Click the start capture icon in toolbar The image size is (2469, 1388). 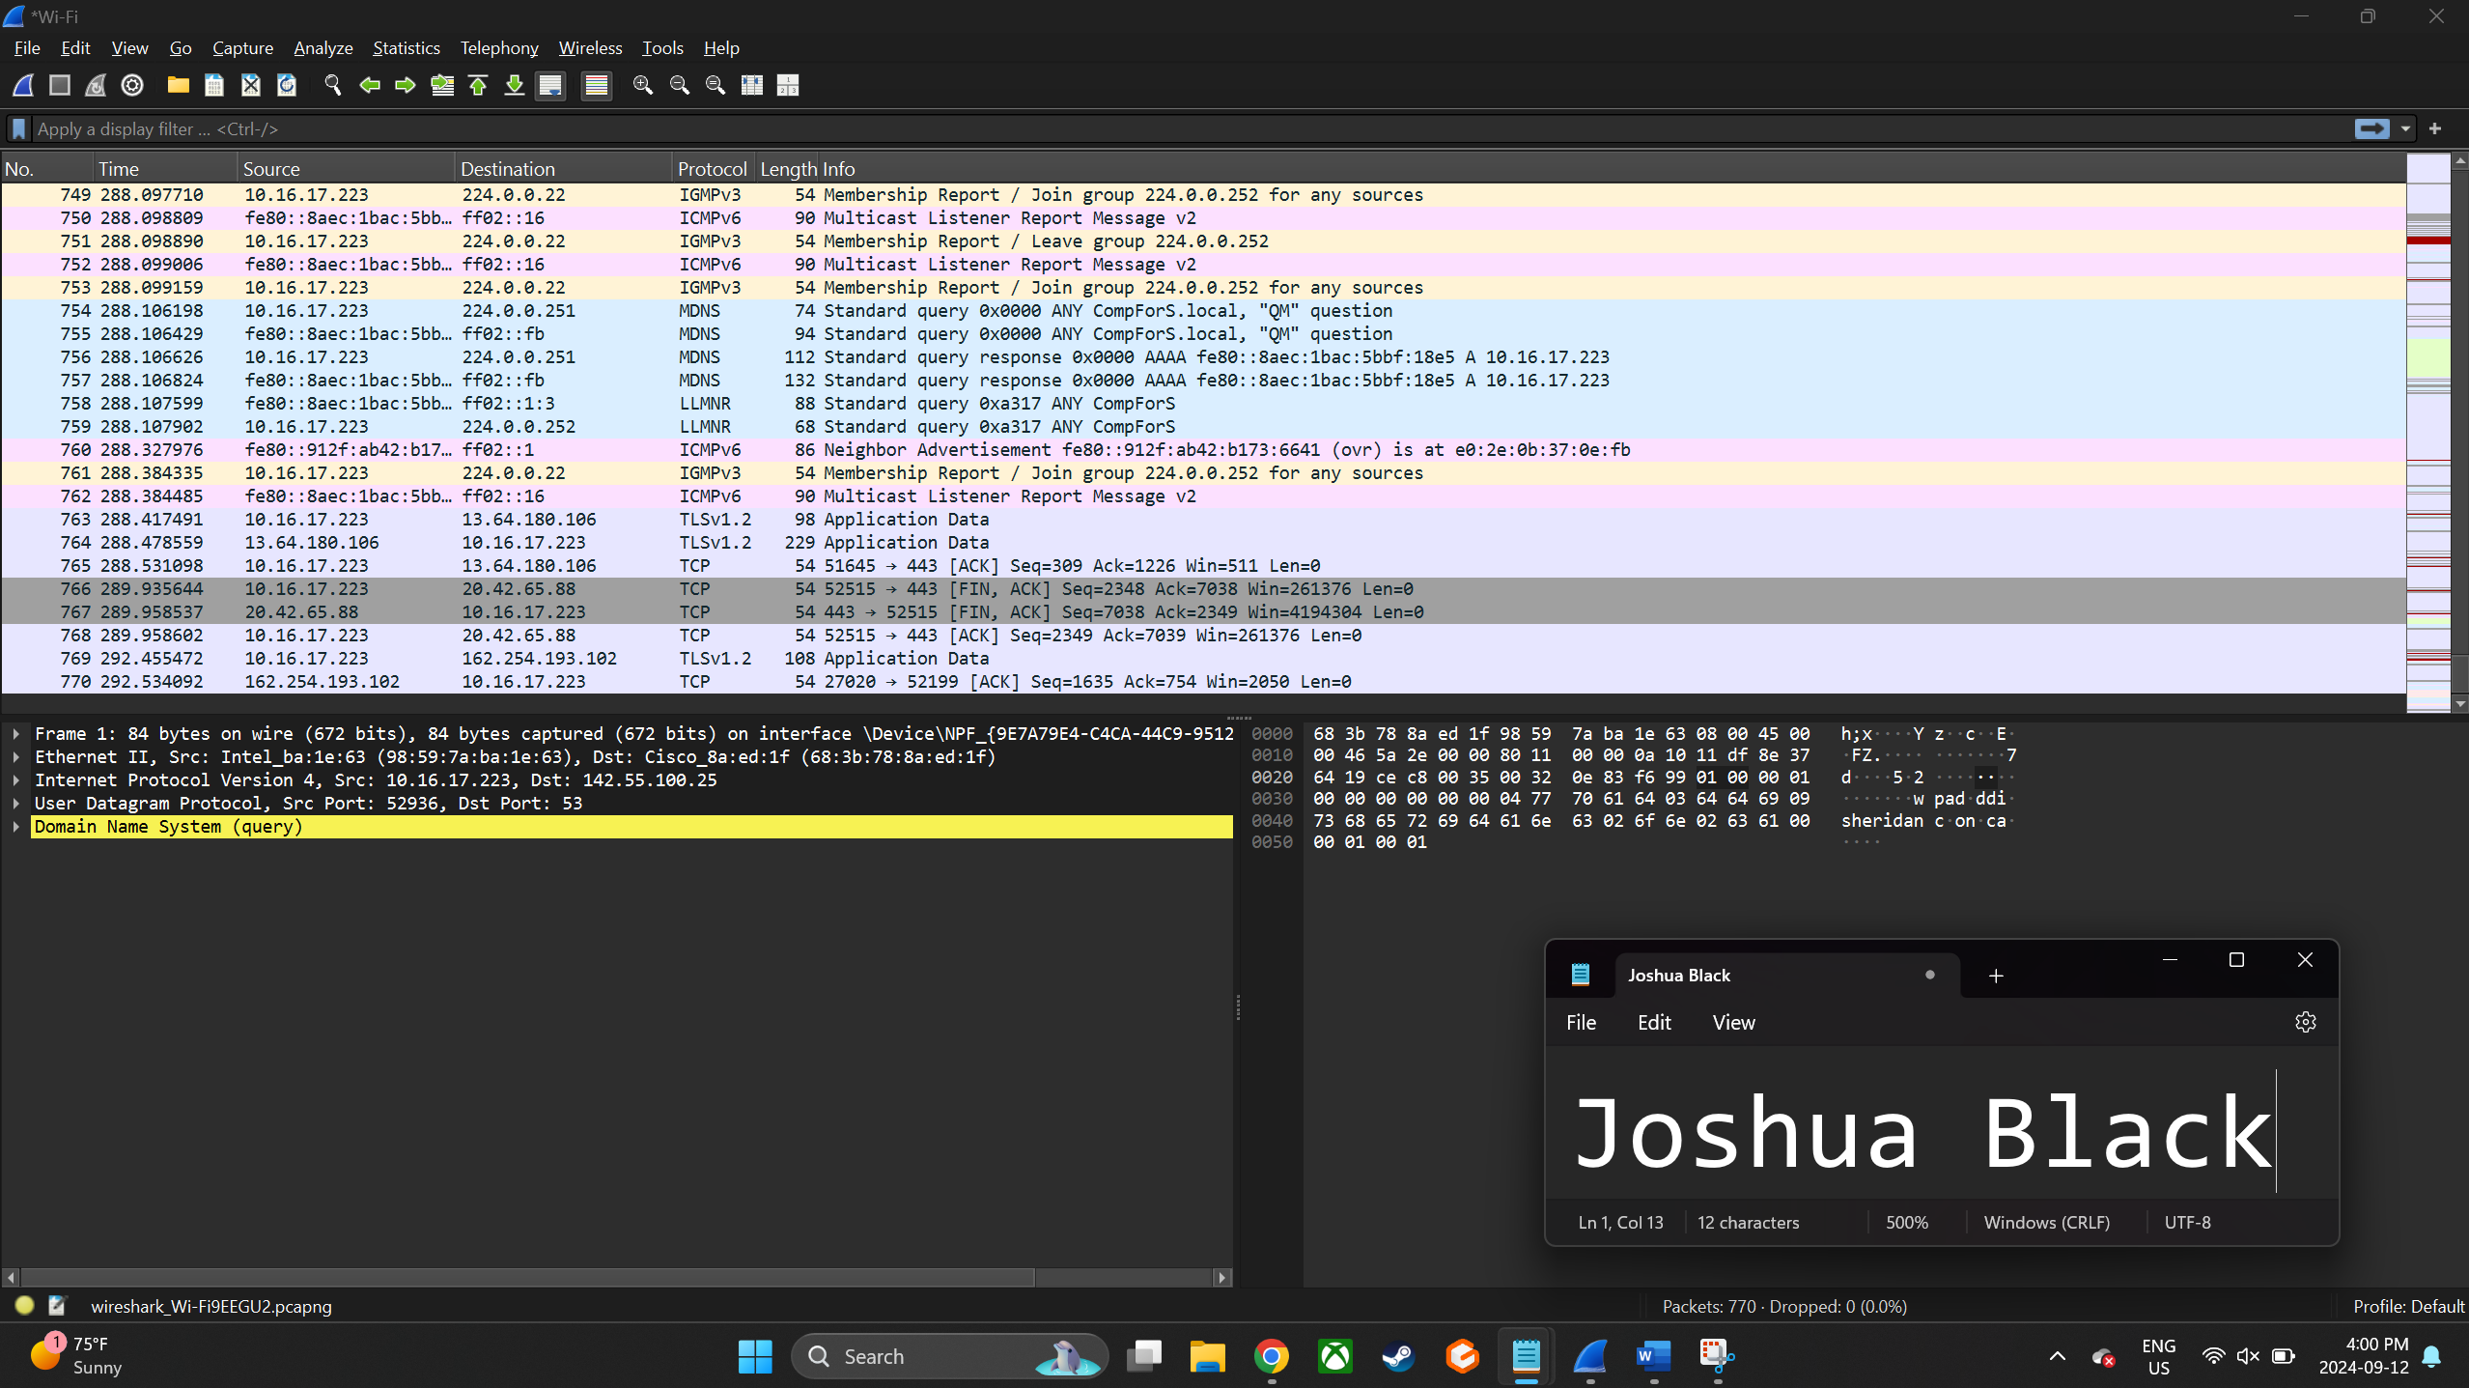tap(24, 85)
